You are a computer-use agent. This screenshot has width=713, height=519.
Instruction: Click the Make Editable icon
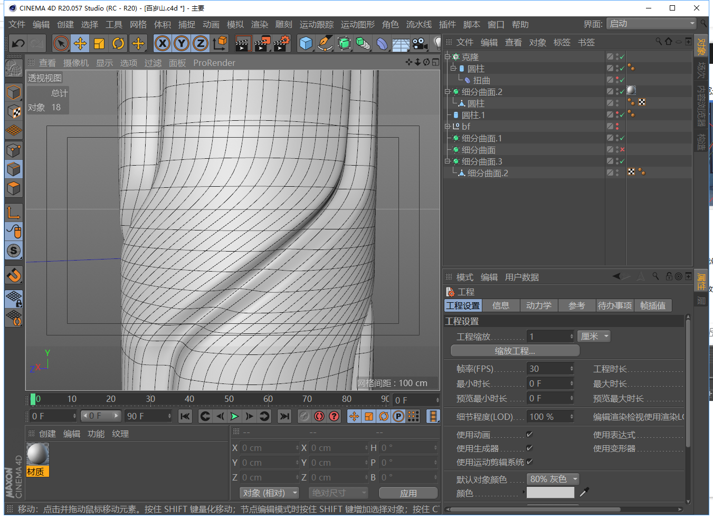14,69
